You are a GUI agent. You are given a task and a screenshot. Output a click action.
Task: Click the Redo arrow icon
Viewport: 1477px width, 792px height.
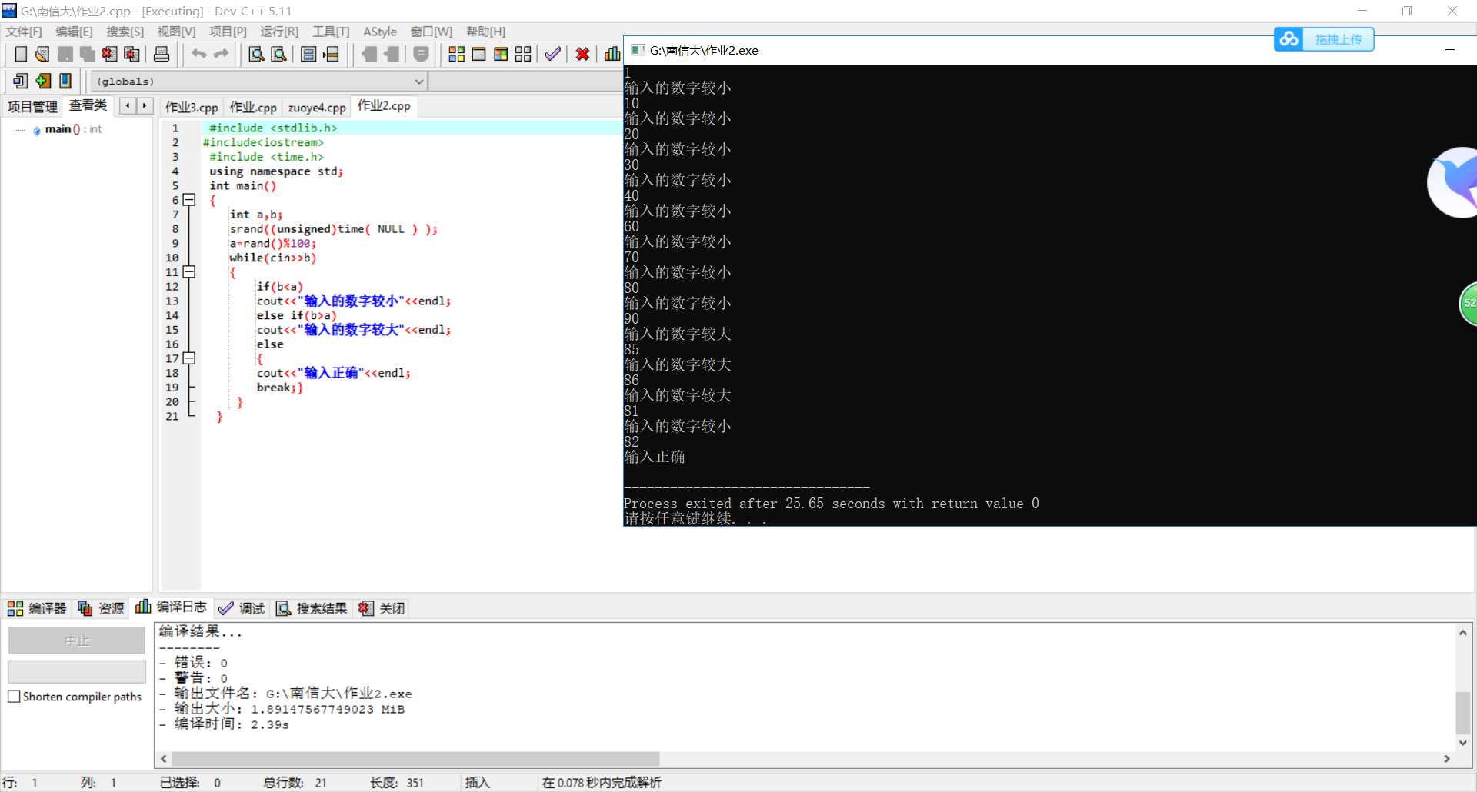point(222,54)
